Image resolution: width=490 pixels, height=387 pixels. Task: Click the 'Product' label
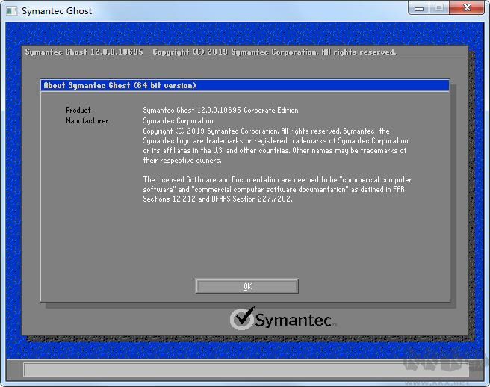pos(78,110)
